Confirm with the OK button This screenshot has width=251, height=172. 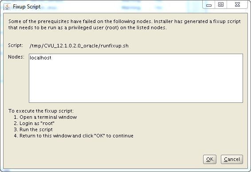pos(210,159)
